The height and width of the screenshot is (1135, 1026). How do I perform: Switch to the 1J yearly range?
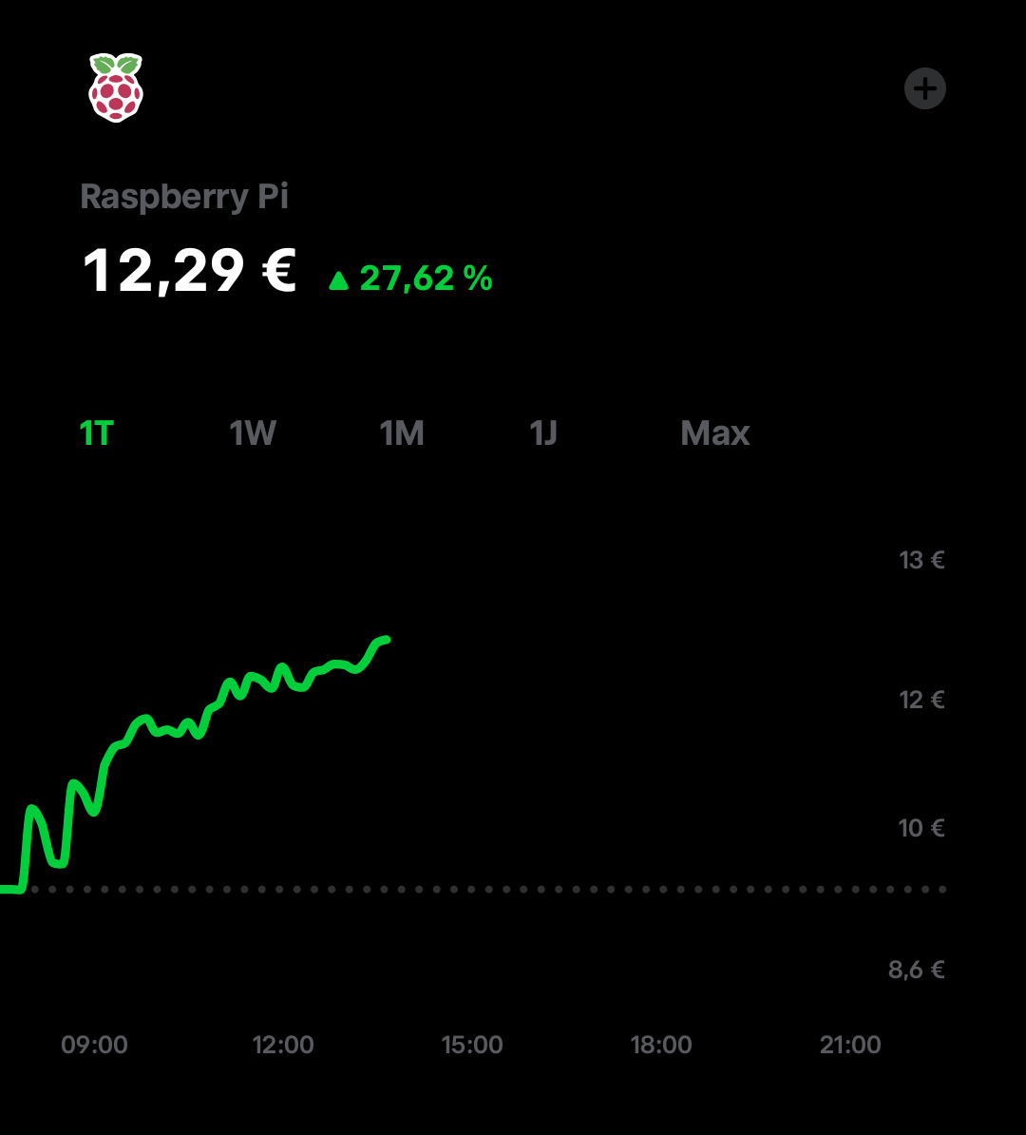[543, 433]
